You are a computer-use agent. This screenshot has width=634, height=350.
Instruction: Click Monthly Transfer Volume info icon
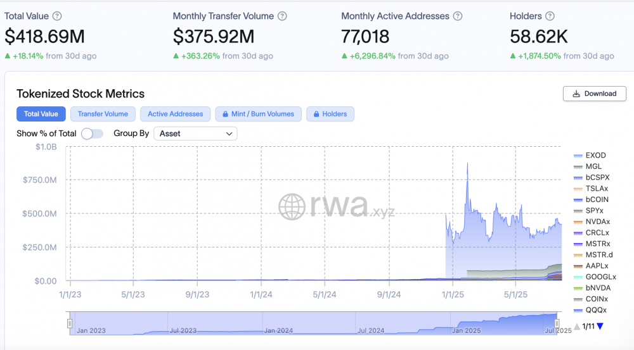[282, 16]
